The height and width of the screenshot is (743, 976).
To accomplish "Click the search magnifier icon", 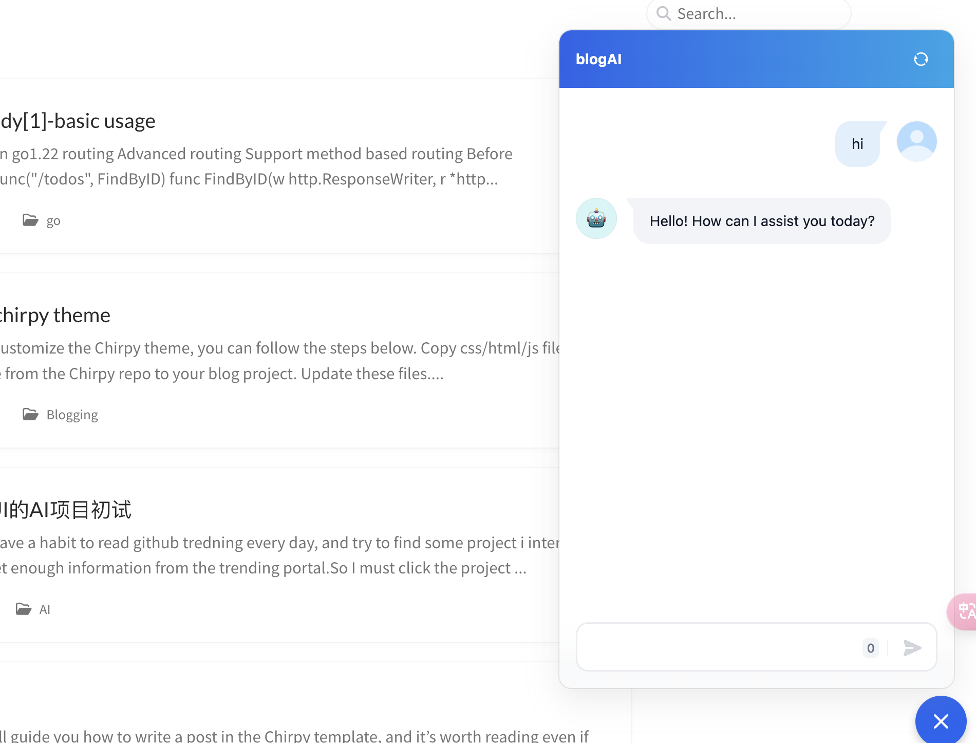I will [664, 13].
